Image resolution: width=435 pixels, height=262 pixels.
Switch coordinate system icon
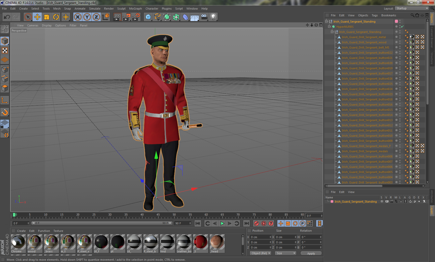[106, 17]
